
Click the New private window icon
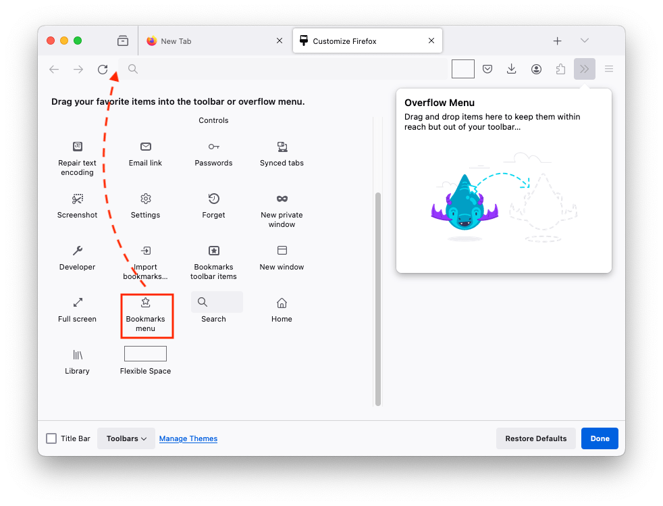[282, 199]
